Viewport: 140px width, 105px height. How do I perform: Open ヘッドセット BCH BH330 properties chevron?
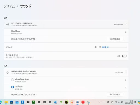tap(126, 87)
